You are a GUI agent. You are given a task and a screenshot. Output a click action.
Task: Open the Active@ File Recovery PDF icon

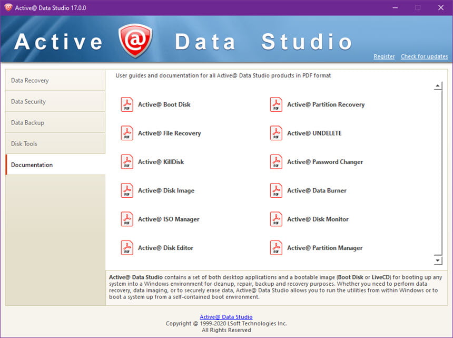(x=127, y=133)
